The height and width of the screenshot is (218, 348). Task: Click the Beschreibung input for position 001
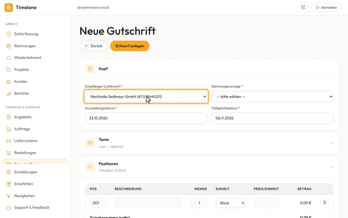148,202
